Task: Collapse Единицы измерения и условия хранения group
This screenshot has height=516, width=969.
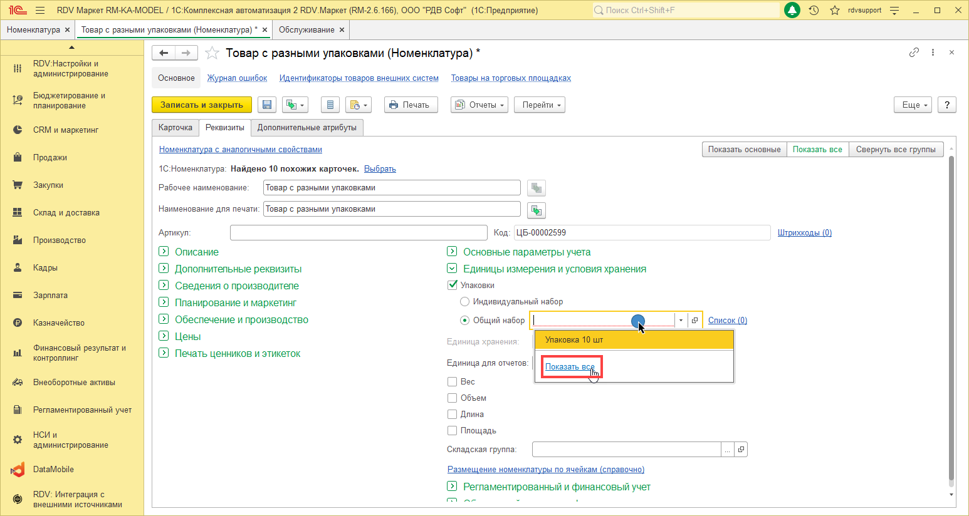Action: pos(452,269)
